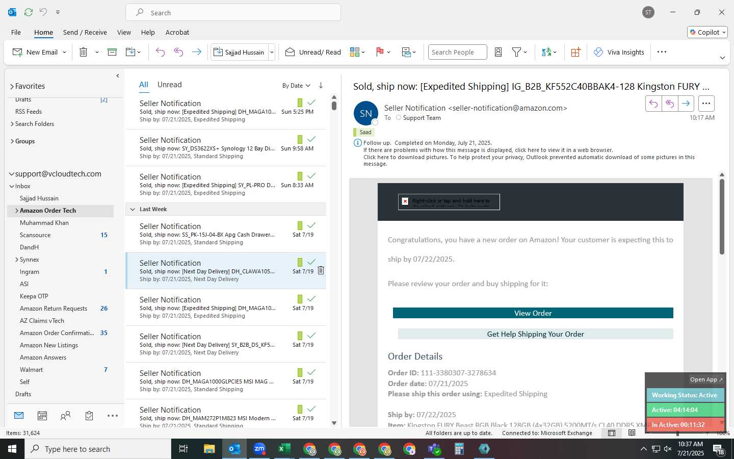Open the View tab
The height and width of the screenshot is (459, 734).
pyautogui.click(x=124, y=32)
